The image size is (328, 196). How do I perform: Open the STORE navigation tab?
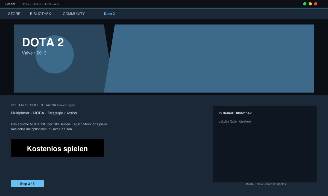point(14,14)
